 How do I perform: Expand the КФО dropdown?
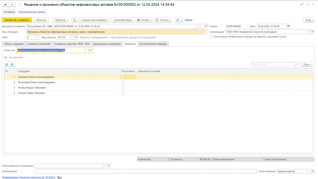click(x=38, y=38)
